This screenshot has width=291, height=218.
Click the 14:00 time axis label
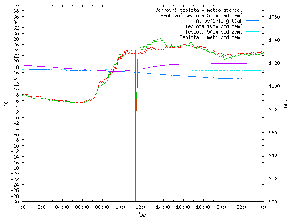tap(163, 207)
